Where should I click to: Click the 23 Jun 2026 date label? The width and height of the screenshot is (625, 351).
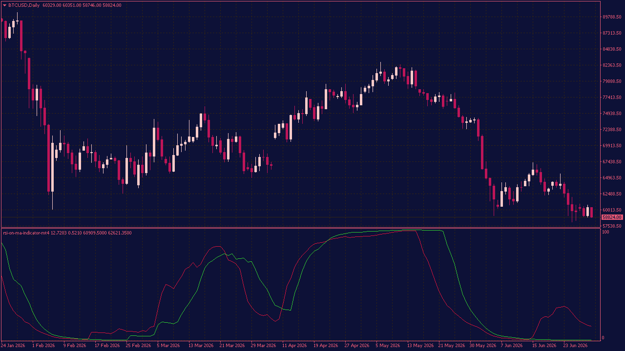coord(576,346)
